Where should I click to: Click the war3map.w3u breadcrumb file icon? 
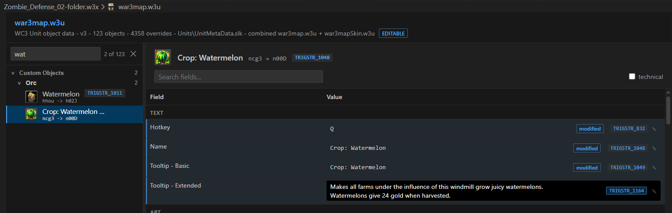click(111, 7)
